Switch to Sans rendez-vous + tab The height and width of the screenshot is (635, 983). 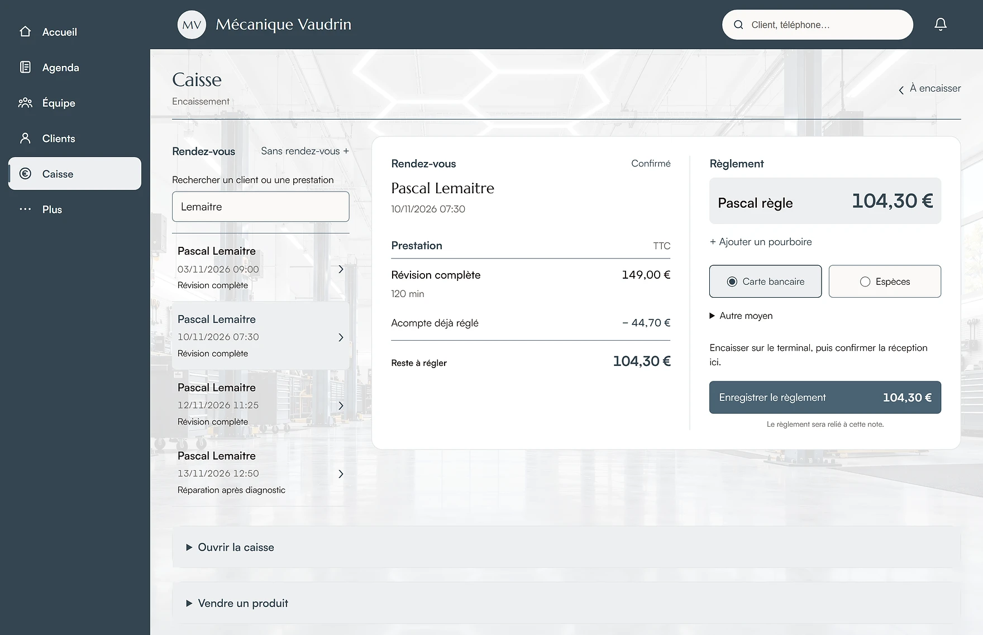pos(305,151)
